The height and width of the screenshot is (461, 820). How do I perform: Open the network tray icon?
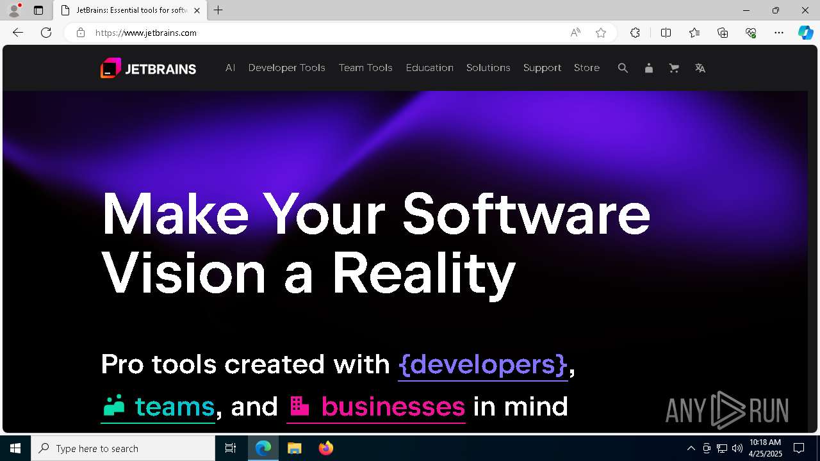coord(722,448)
